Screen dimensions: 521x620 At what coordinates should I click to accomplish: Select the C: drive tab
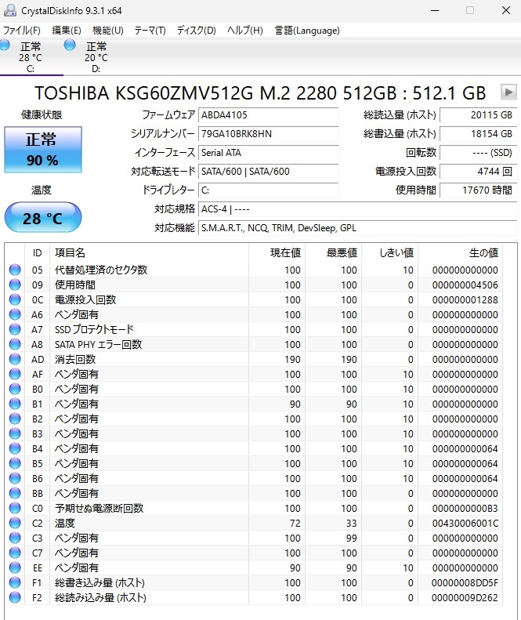coord(31,57)
